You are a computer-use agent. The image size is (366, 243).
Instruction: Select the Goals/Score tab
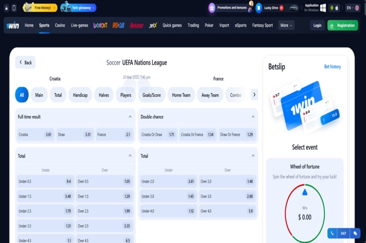point(151,95)
